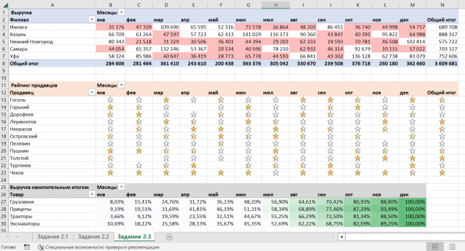Click the Лермонтов seller name
The height and width of the screenshot is (251, 465).
click(x=23, y=122)
